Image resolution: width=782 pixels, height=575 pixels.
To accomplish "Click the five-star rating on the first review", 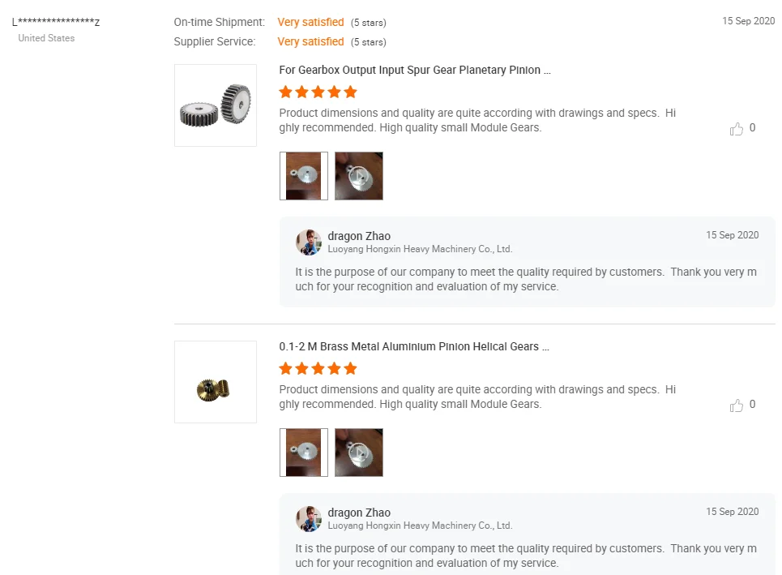I will pyautogui.click(x=318, y=92).
